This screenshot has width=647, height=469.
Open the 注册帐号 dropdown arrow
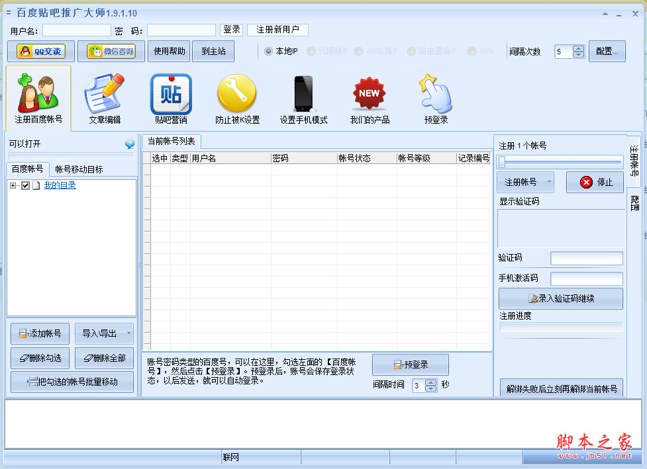tap(550, 182)
